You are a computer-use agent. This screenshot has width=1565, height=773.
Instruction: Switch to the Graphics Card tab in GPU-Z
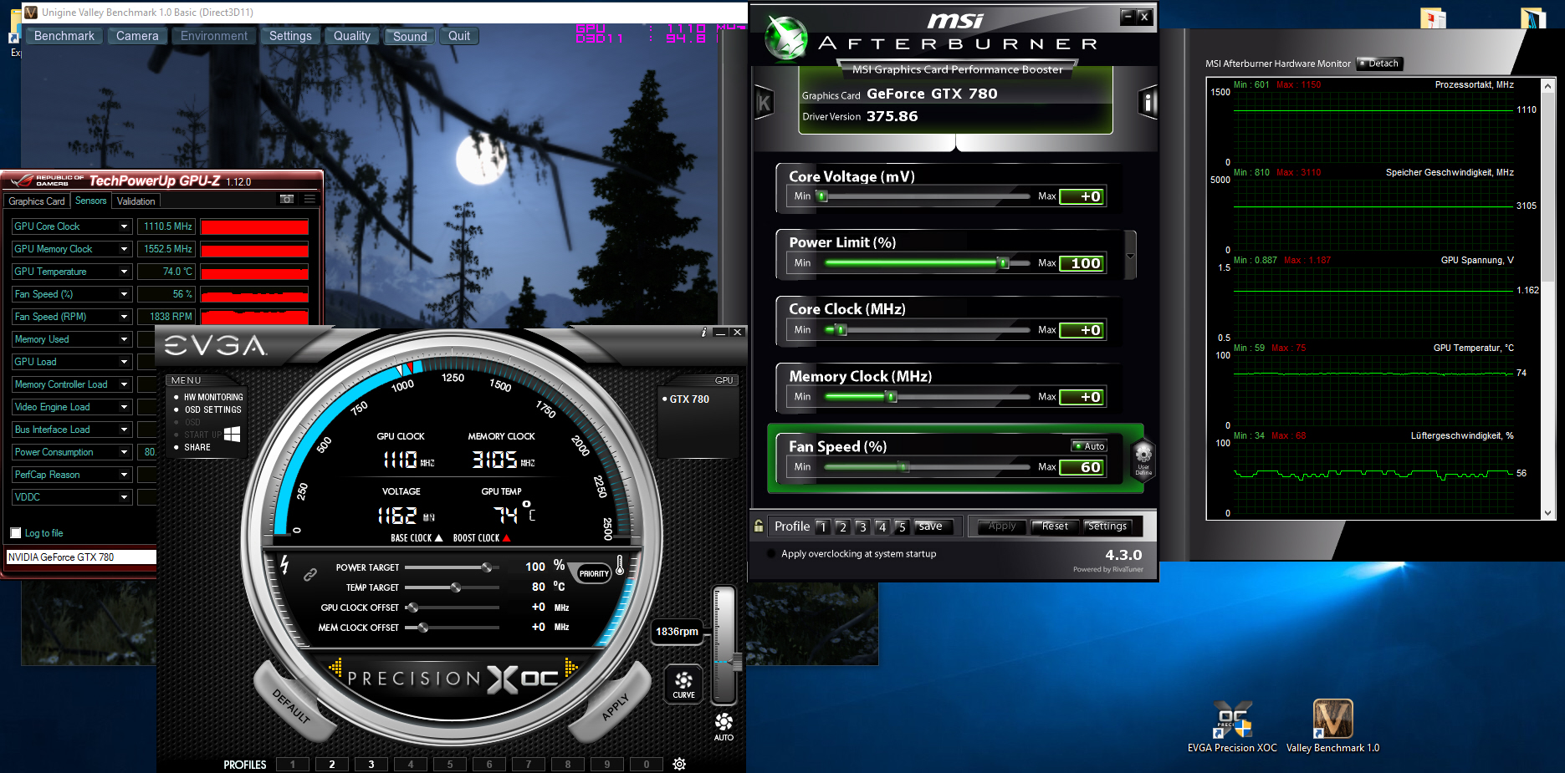(x=37, y=201)
